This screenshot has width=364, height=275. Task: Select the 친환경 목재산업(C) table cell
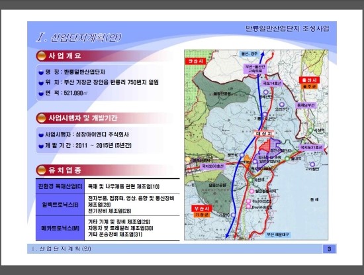point(60,186)
